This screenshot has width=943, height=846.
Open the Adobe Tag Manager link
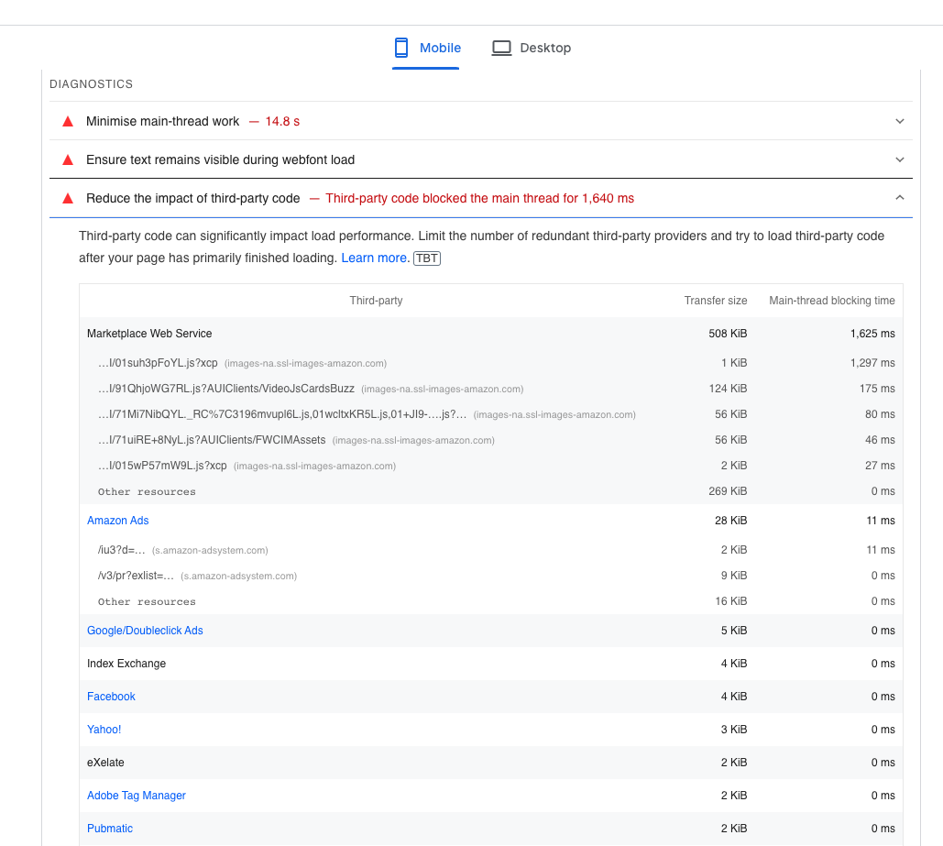pyautogui.click(x=137, y=796)
